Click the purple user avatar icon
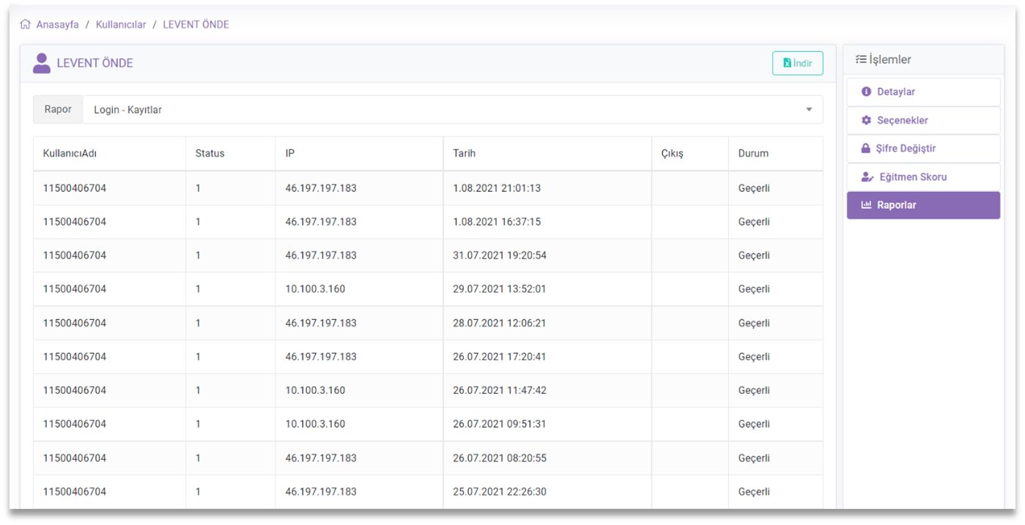Screen dimensions: 1025x525 click(x=42, y=63)
